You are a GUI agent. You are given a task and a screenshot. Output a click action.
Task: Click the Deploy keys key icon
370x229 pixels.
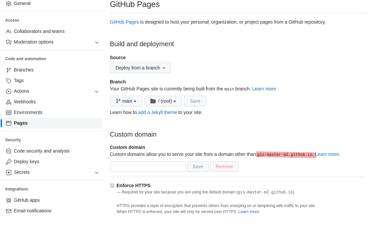coord(8,162)
